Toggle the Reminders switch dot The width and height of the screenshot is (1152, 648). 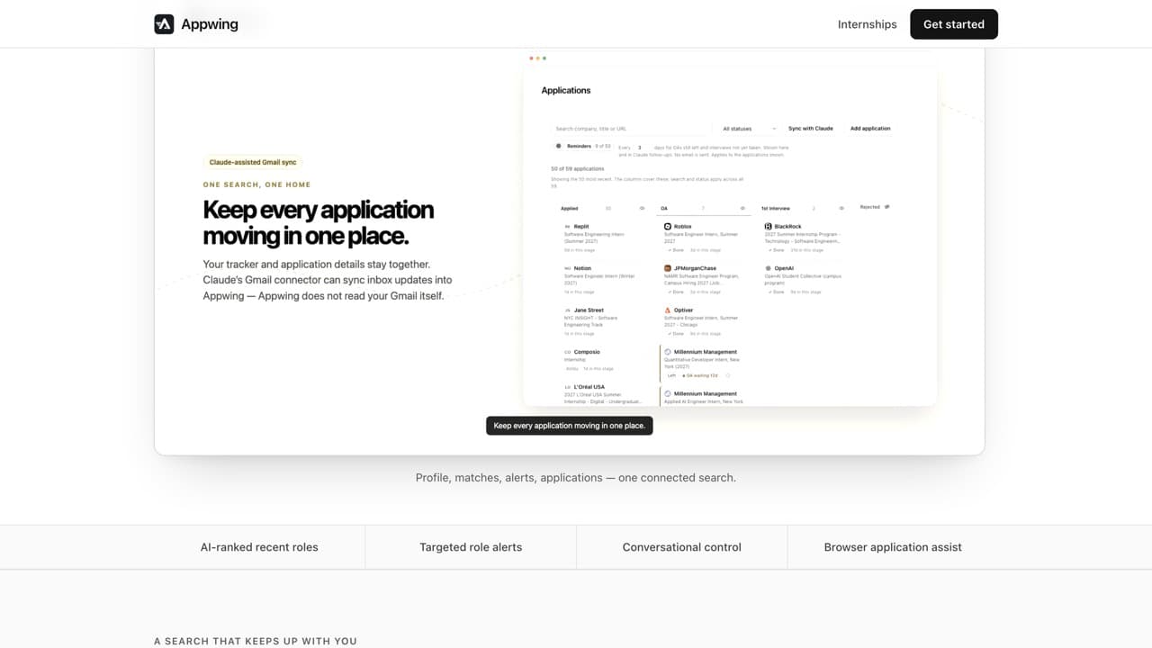tap(559, 146)
